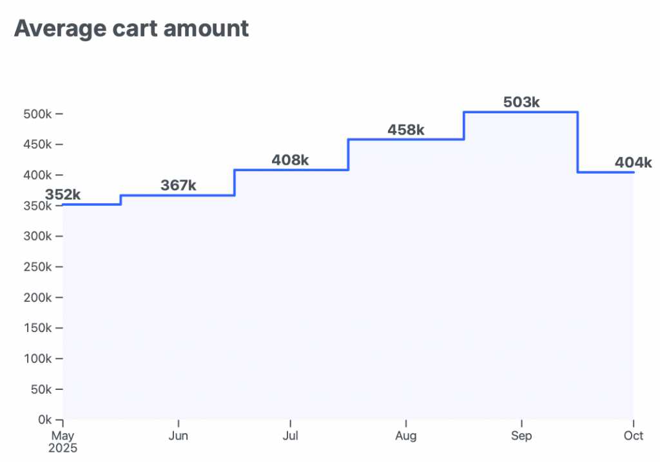The height and width of the screenshot is (462, 660).
Task: Click the shaded area under the chart line
Action: (x=348, y=309)
